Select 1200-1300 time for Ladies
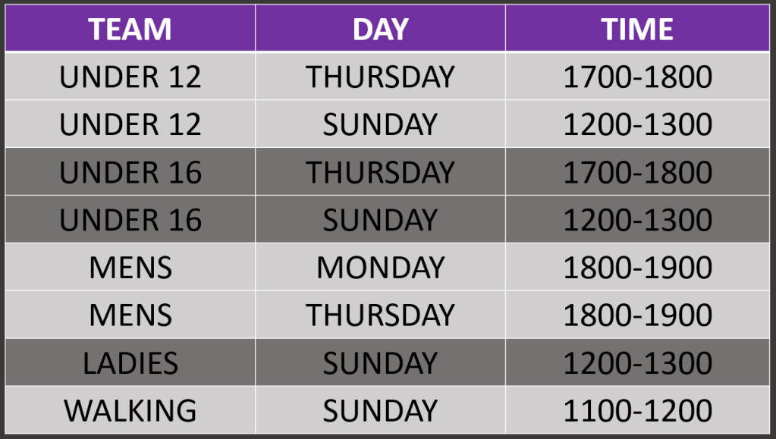Screen dimensions: 776x439 [x=637, y=363]
